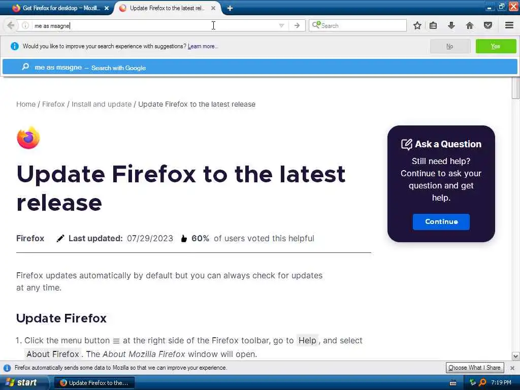Bookmark this page with the star icon
This screenshot has width=520, height=390.
417,25
